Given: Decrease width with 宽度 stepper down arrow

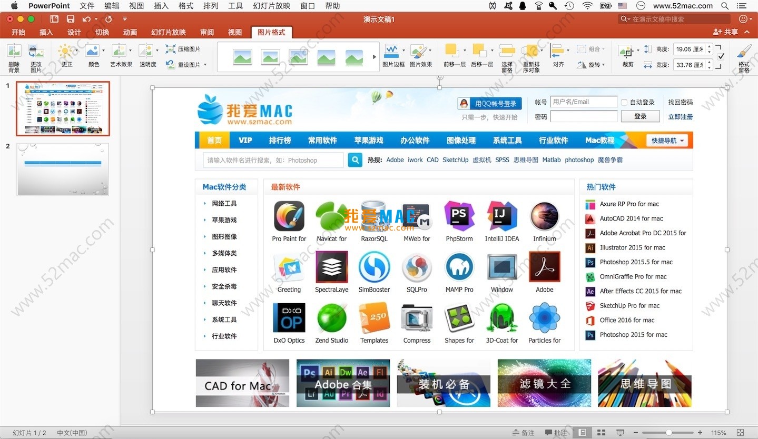Looking at the screenshot, I should 710,67.
